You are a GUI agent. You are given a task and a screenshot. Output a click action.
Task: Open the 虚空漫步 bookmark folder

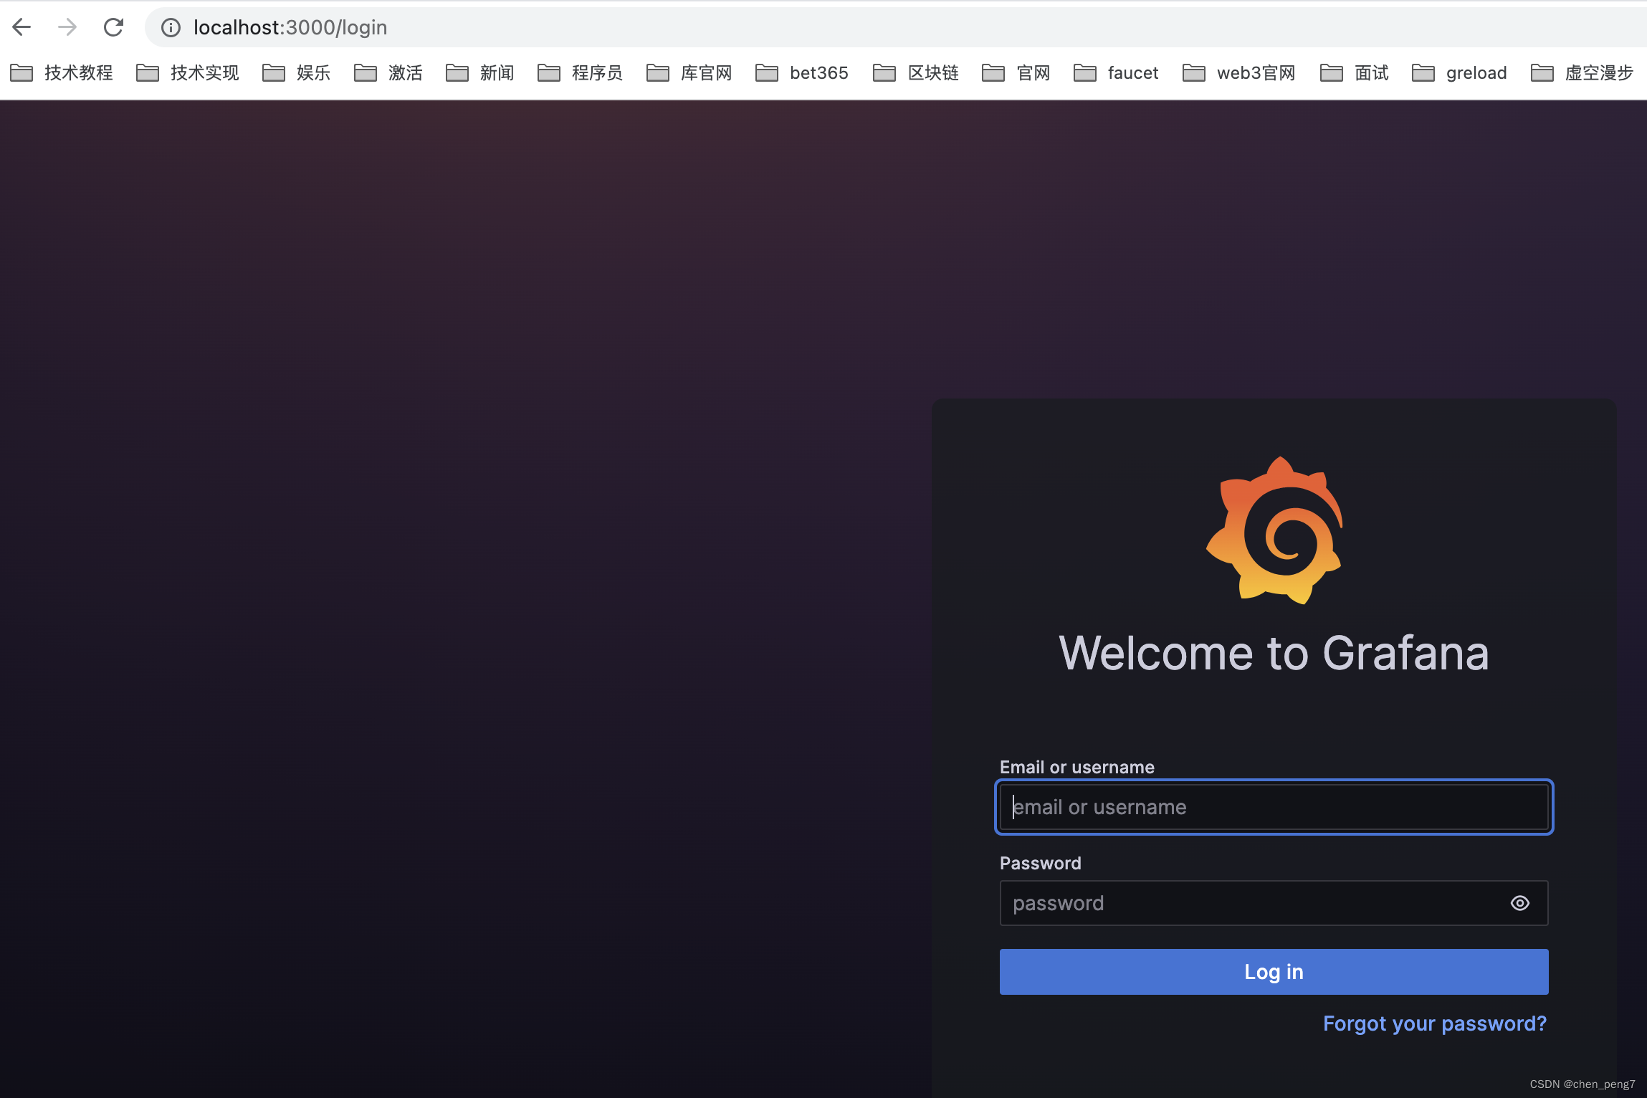coord(1582,73)
